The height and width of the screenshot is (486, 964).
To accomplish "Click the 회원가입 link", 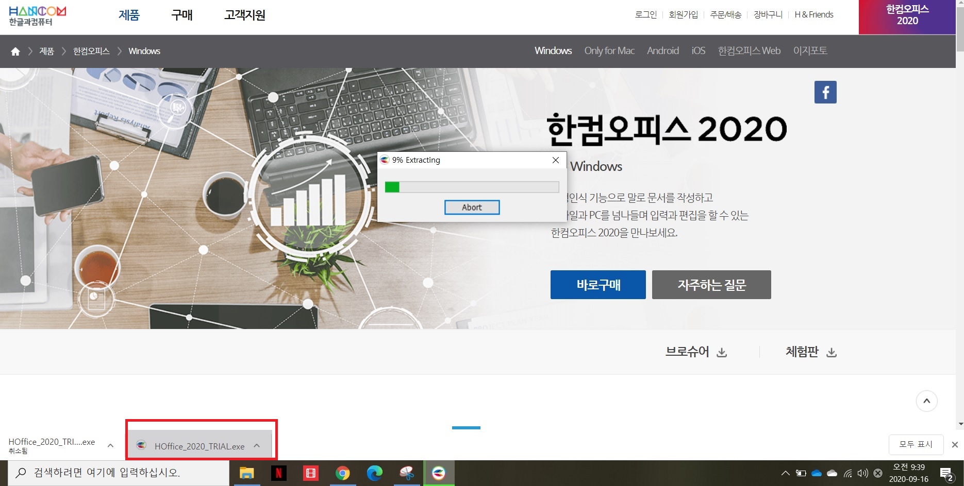I will pyautogui.click(x=684, y=14).
